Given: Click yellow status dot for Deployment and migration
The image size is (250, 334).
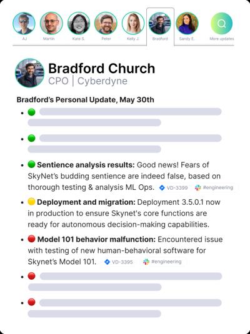Looking at the screenshot, I should pos(31,202).
